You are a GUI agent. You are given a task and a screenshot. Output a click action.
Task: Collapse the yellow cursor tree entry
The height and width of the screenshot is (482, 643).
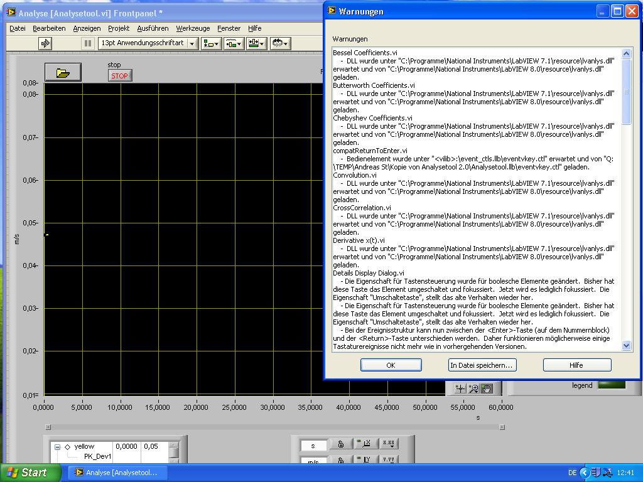click(x=57, y=447)
